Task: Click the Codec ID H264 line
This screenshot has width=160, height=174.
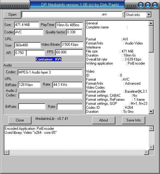Action: (x=109, y=108)
